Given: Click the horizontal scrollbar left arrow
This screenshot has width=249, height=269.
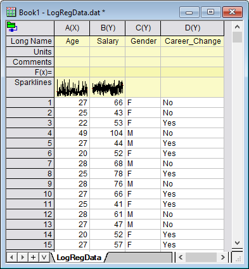Looking at the screenshot, I should [x=181, y=258].
